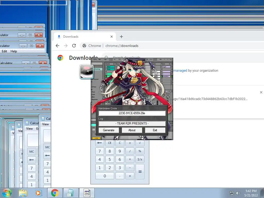
Task: Click CE on the calculator under keygen
Action: [x=110, y=143]
